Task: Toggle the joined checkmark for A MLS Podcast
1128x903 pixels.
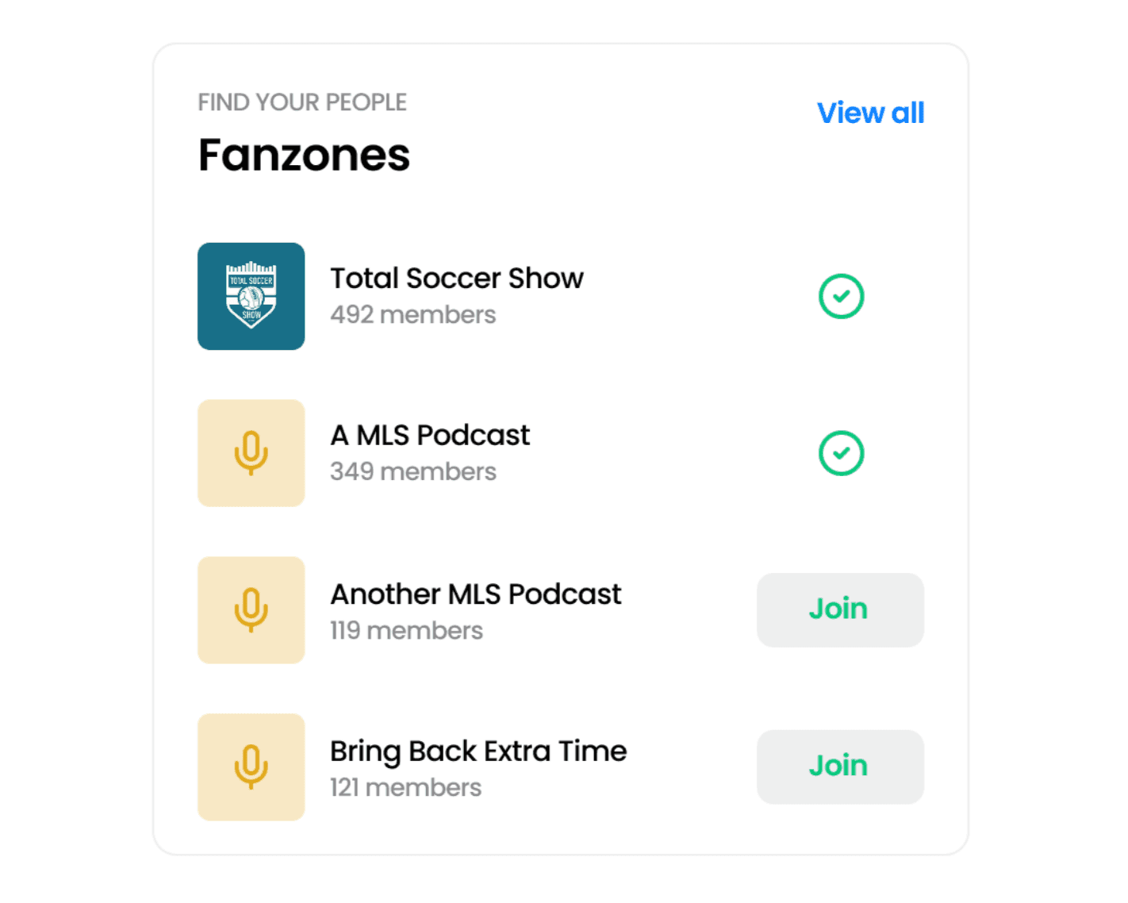Action: tap(841, 453)
